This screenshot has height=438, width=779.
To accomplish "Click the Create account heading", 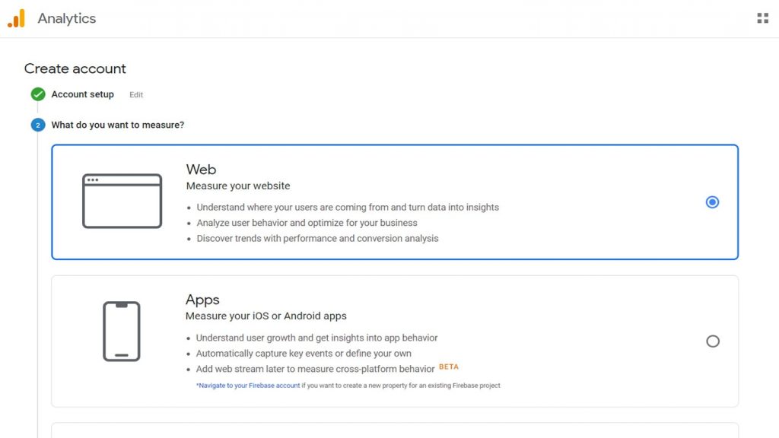I will pyautogui.click(x=75, y=68).
